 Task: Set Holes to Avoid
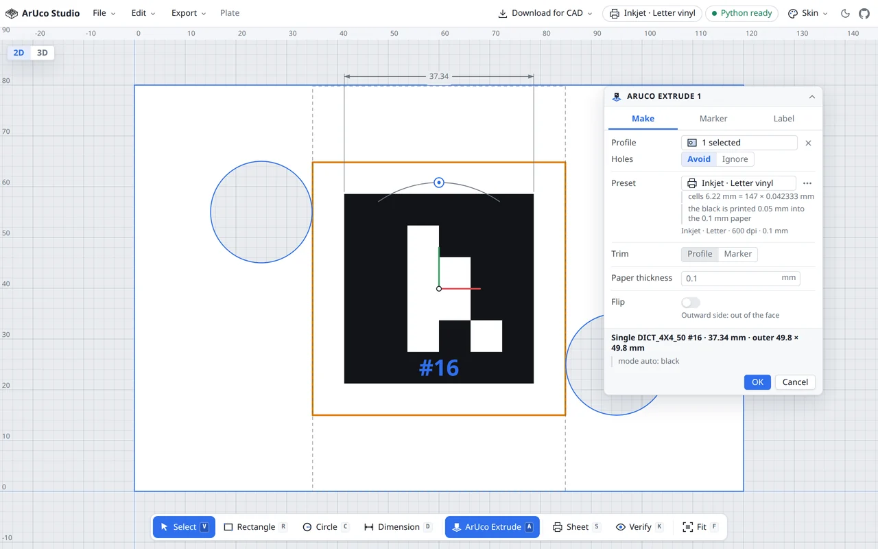(699, 159)
